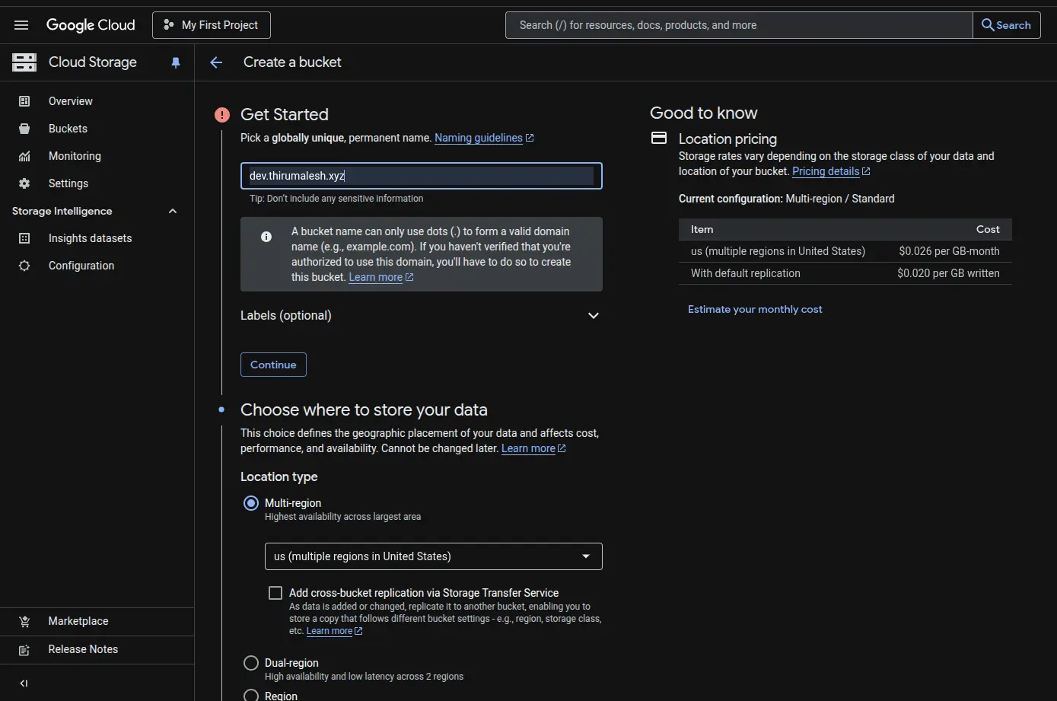Click the Marketplace icon in the sidebar
Viewport: 1057px width, 701px height.
[25, 621]
